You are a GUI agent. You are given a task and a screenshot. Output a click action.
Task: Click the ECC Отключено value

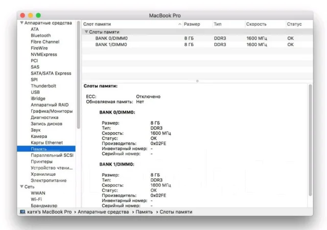(148, 97)
